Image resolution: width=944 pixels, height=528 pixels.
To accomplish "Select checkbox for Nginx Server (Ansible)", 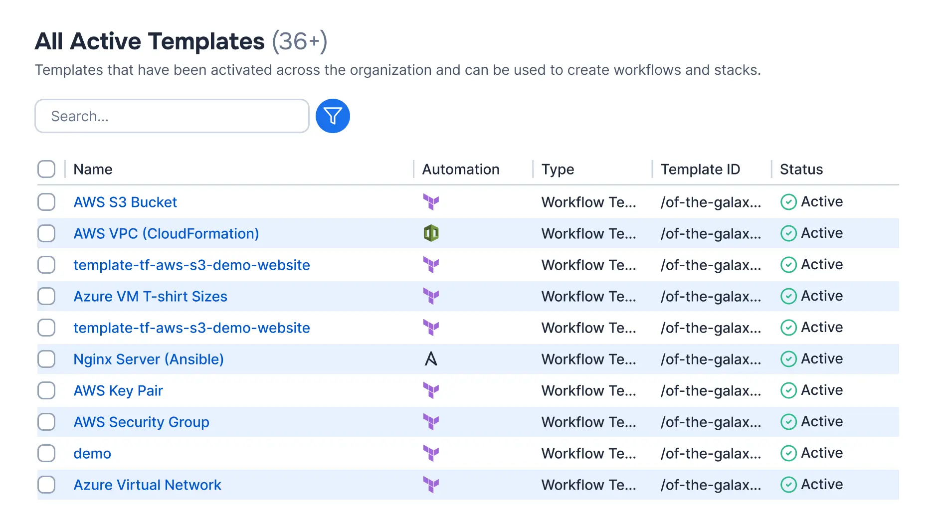I will 46,359.
